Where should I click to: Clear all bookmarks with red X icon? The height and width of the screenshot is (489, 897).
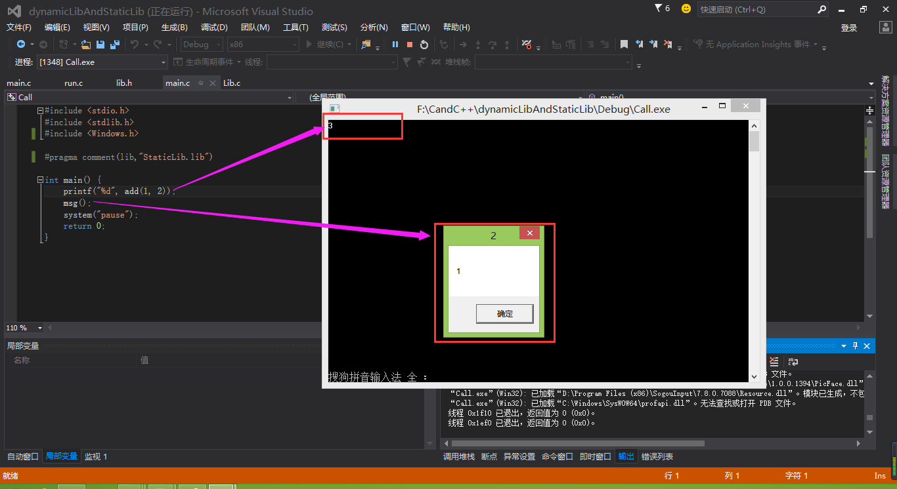pos(668,44)
